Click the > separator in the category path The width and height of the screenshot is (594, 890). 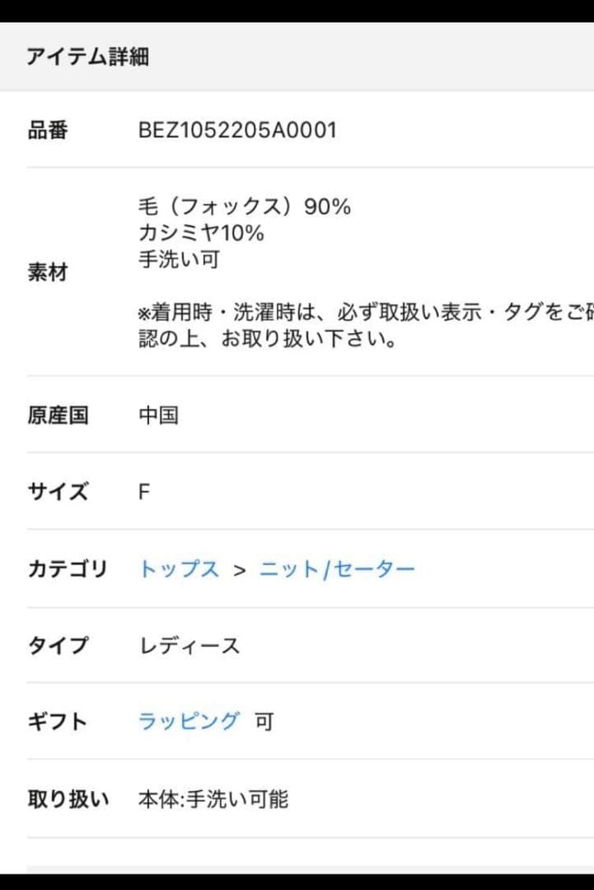(241, 569)
